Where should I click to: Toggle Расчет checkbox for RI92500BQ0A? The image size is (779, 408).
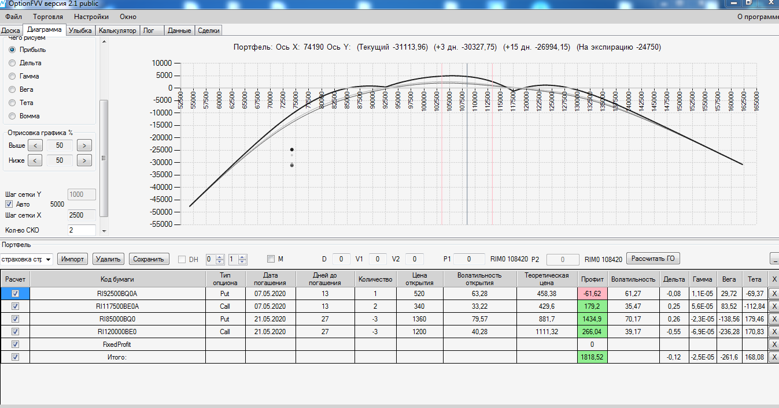point(15,293)
